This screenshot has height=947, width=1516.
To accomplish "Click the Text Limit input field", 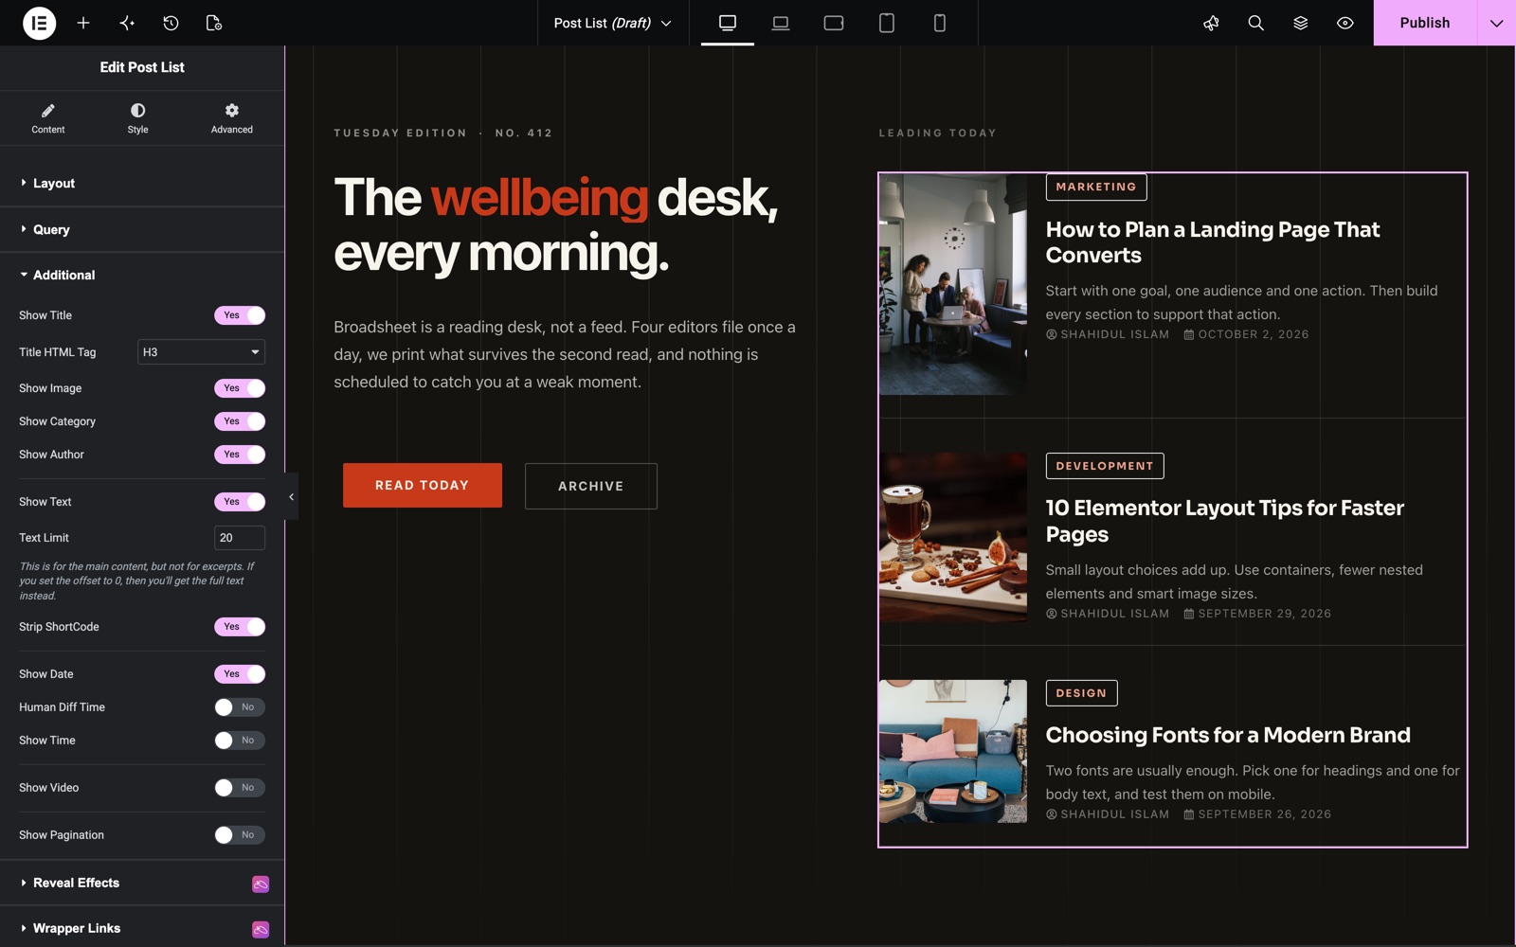I will [x=239, y=538].
